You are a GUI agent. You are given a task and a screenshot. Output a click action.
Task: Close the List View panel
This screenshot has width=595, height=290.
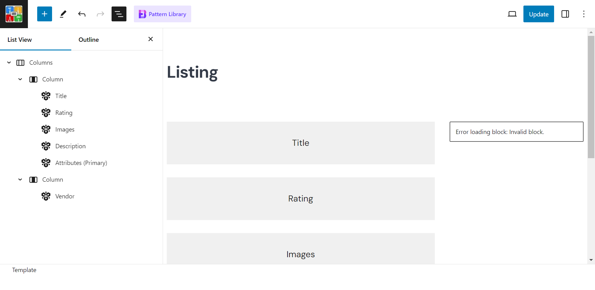click(x=151, y=39)
